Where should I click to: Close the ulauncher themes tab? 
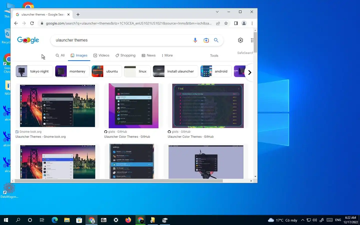68,14
